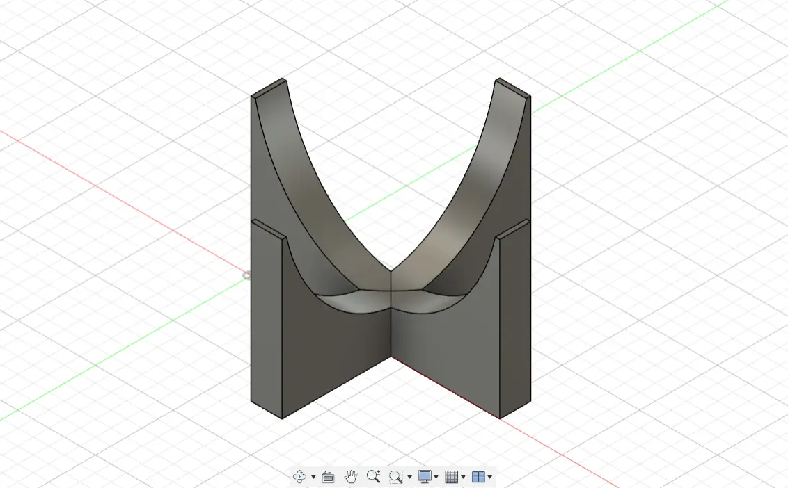The image size is (788, 488).
Task: Open the Orbit type dropdown arrow
Action: [313, 478]
